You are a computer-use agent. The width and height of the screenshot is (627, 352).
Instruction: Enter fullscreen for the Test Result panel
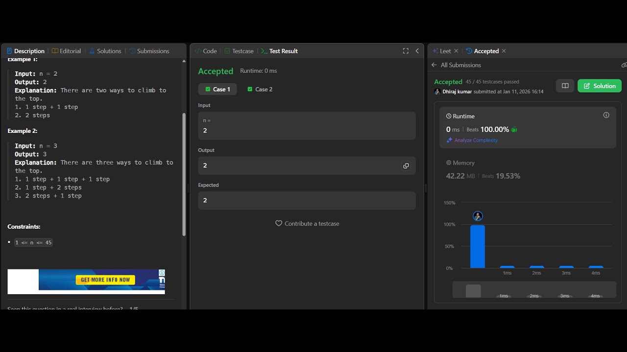point(406,51)
